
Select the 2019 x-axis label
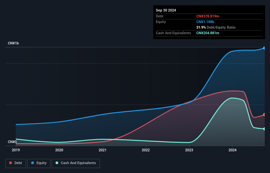[16, 150]
